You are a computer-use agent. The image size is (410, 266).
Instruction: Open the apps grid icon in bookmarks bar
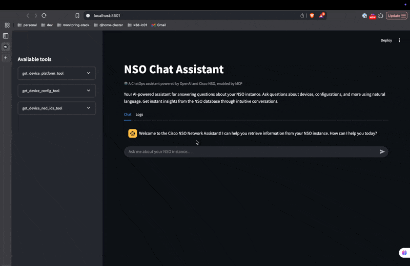[x=7, y=25]
